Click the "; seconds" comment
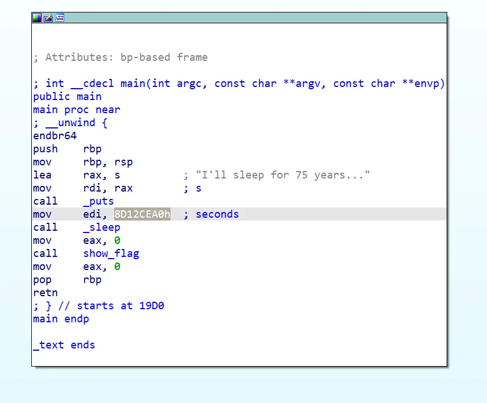This screenshot has width=487, height=403. tap(211, 214)
